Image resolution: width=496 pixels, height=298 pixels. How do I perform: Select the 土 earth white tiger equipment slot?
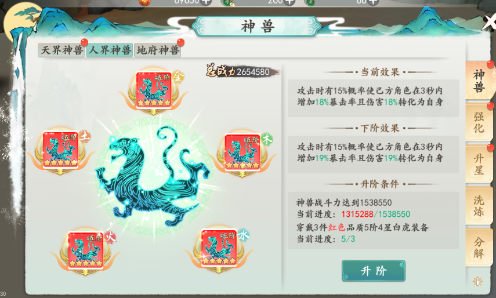coord(60,149)
